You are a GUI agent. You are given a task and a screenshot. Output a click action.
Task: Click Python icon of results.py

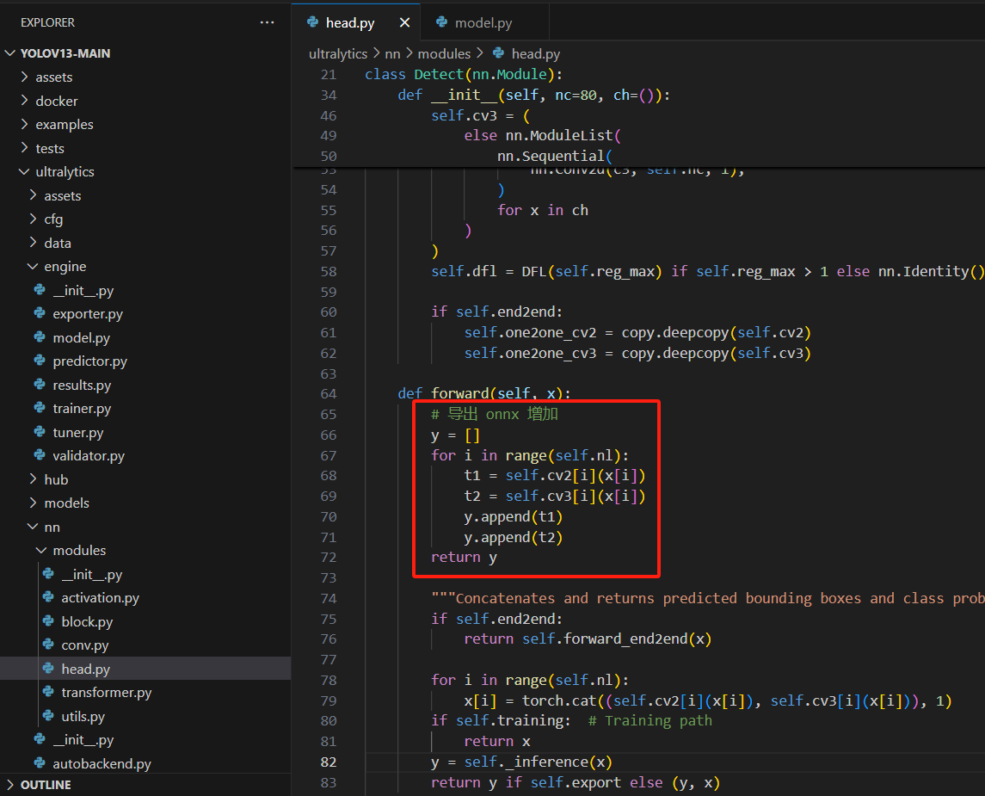[40, 385]
